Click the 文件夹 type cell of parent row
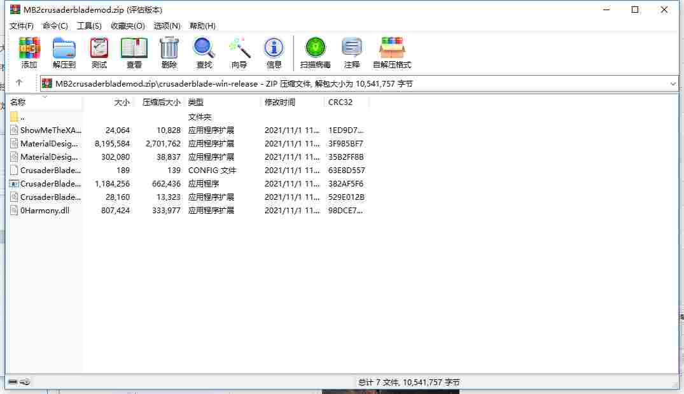Viewport: 684px width, 394px height. pos(200,117)
